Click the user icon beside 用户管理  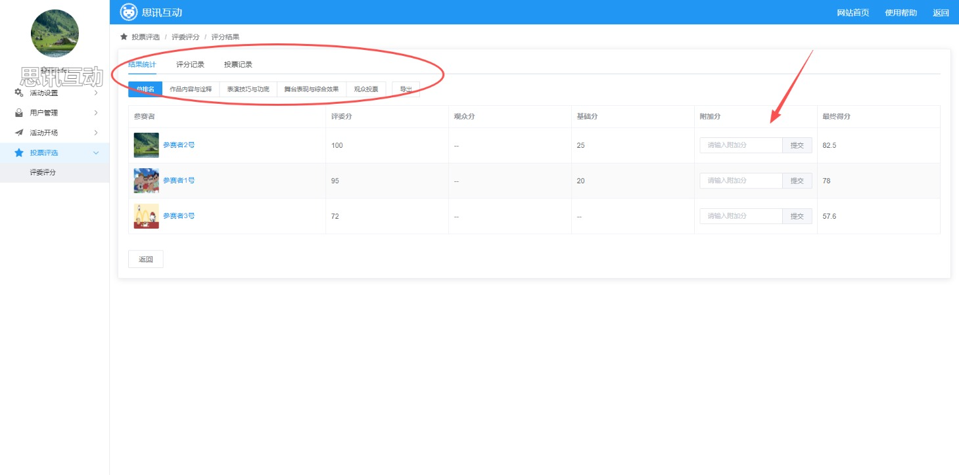point(19,113)
